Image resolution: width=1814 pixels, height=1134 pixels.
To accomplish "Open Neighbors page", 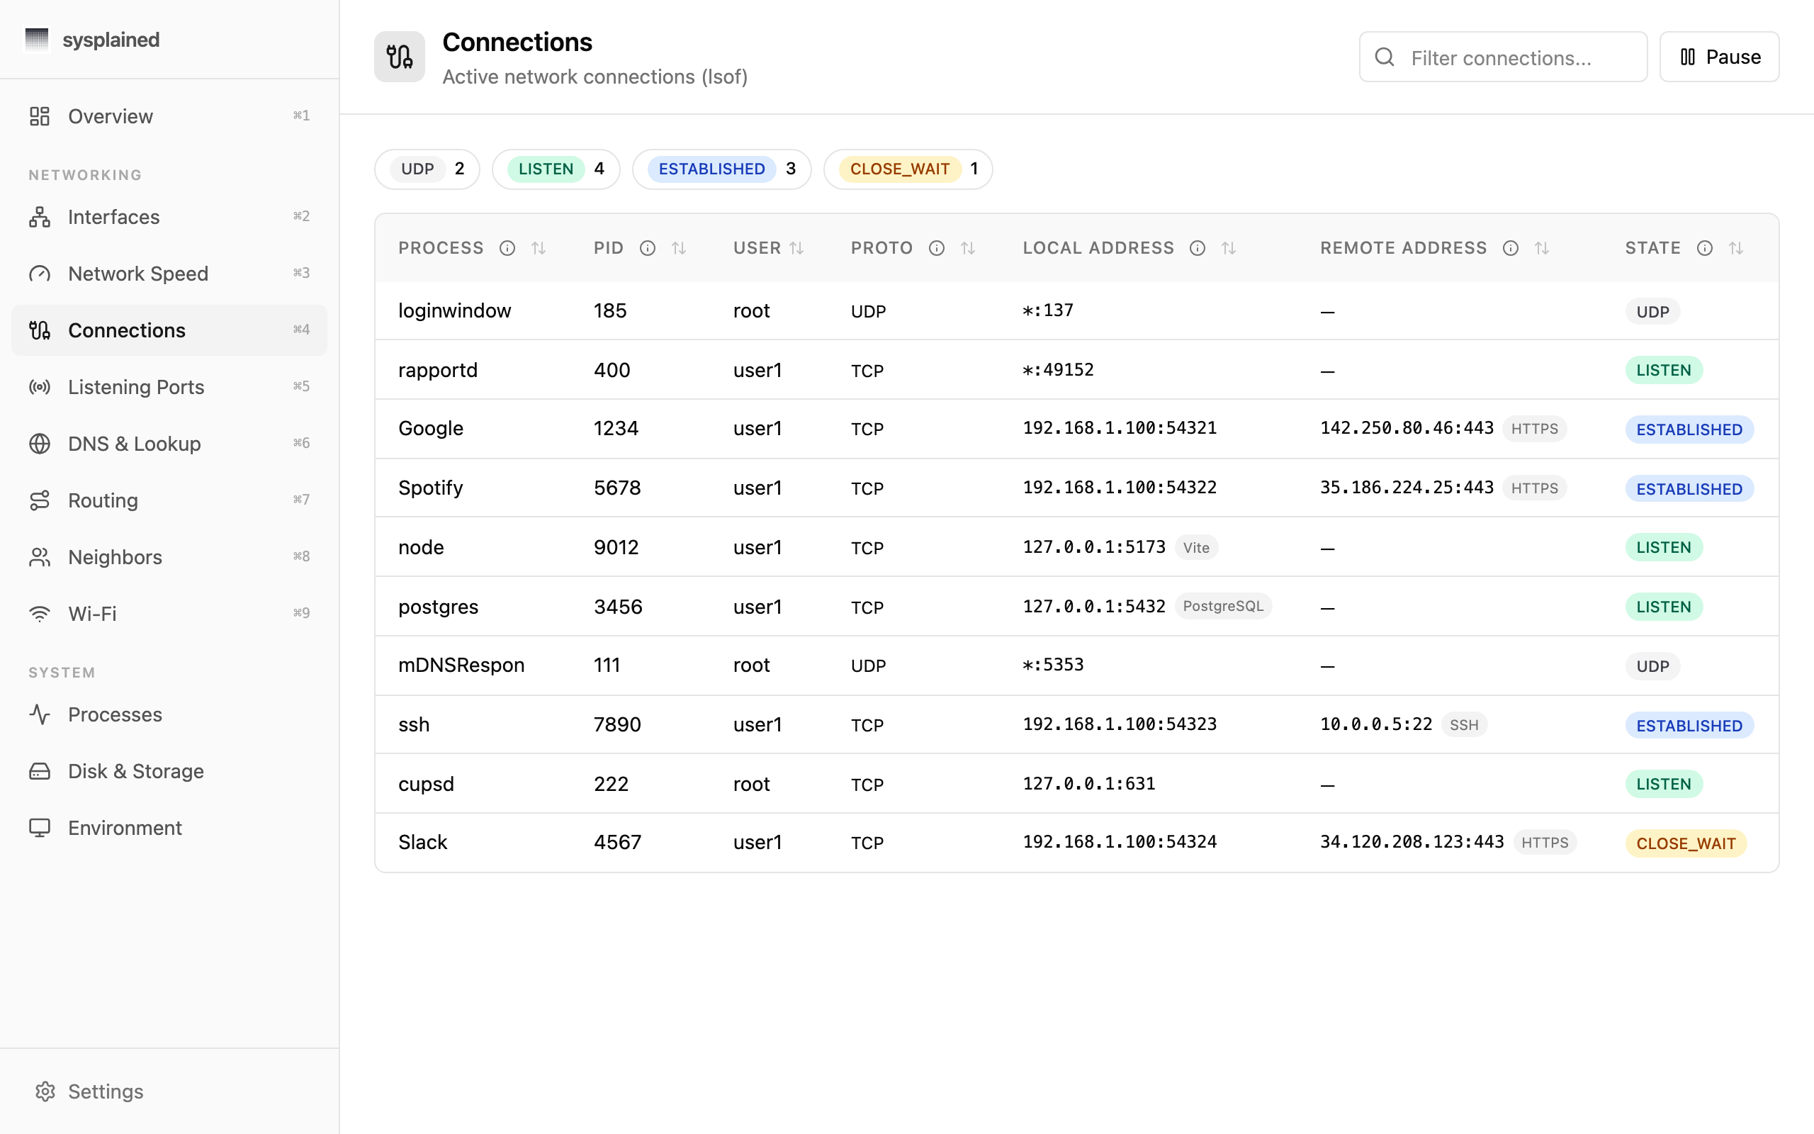I will [x=169, y=557].
